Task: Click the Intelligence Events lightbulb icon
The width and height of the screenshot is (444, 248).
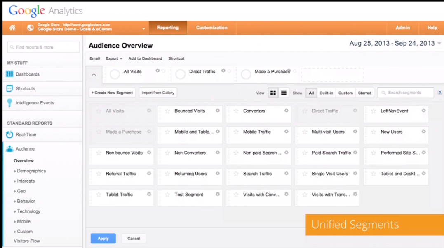Action: coord(9,103)
